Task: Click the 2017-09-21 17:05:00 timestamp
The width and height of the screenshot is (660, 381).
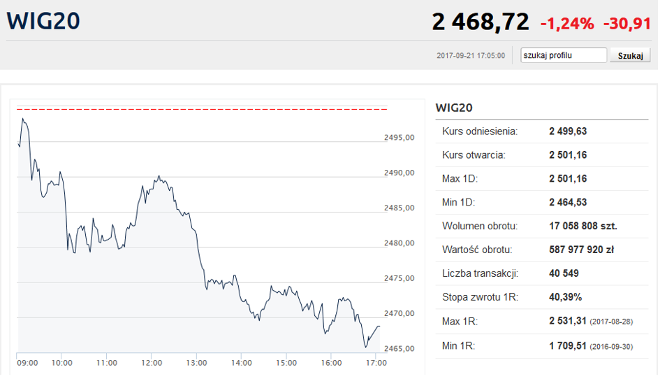Action: [471, 56]
